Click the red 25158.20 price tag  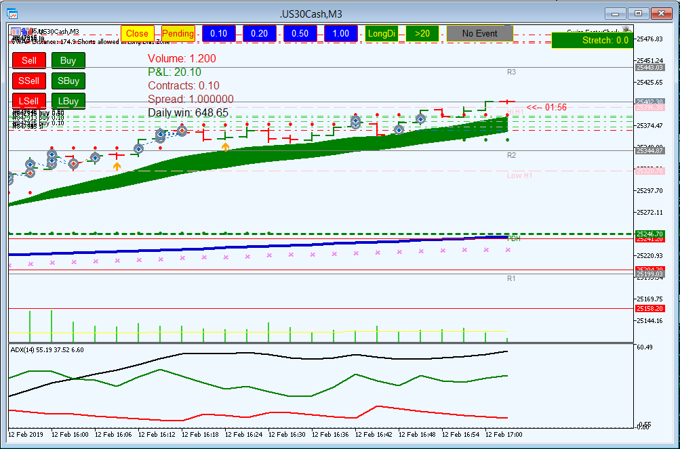coord(649,309)
